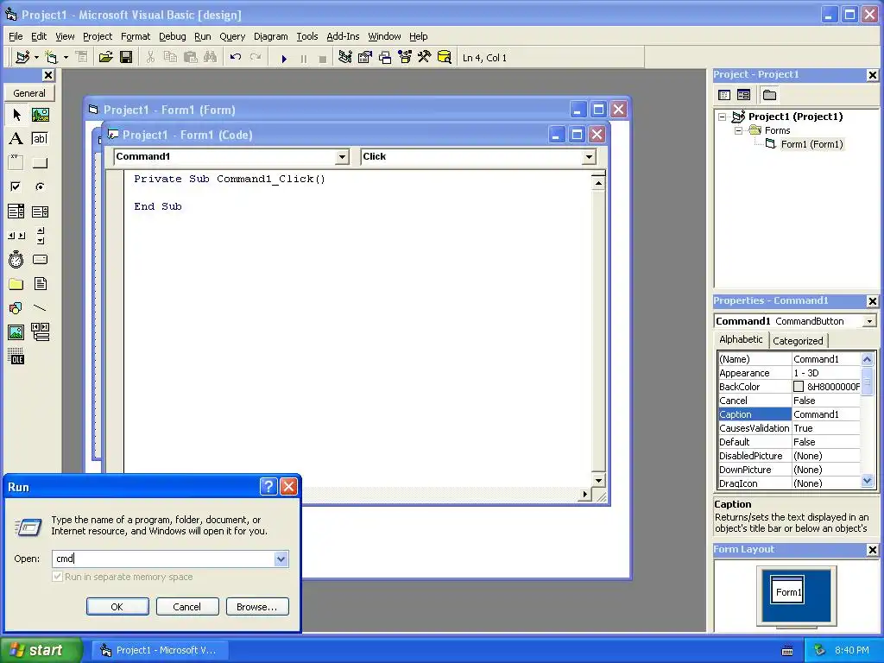
Task: Select the Shape control in toolbox
Action: coord(16,308)
